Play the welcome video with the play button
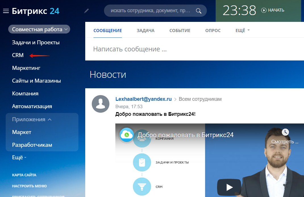 click(x=229, y=187)
